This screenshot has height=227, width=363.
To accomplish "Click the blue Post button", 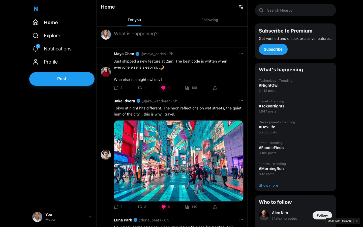I will [62, 79].
